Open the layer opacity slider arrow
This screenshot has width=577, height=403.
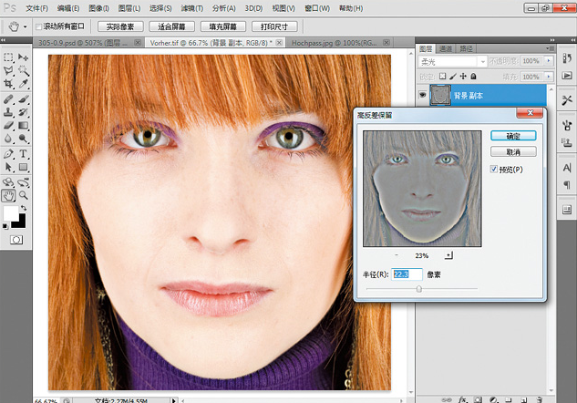(549, 61)
